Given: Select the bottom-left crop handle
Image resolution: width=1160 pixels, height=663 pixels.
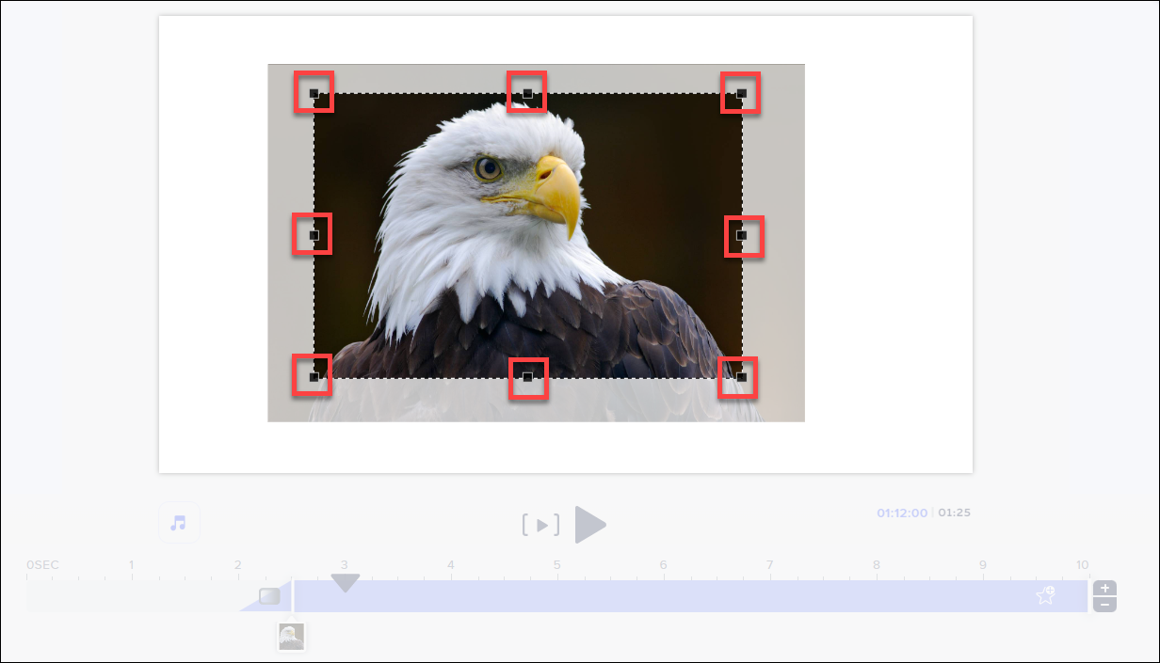Looking at the screenshot, I should [312, 376].
